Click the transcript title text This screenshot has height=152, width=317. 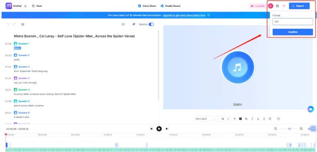click(74, 36)
